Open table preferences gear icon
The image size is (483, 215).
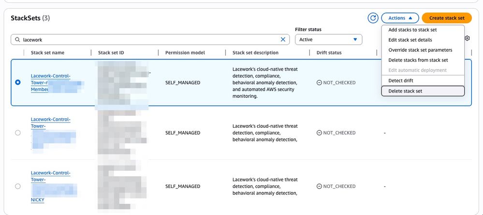click(x=467, y=38)
